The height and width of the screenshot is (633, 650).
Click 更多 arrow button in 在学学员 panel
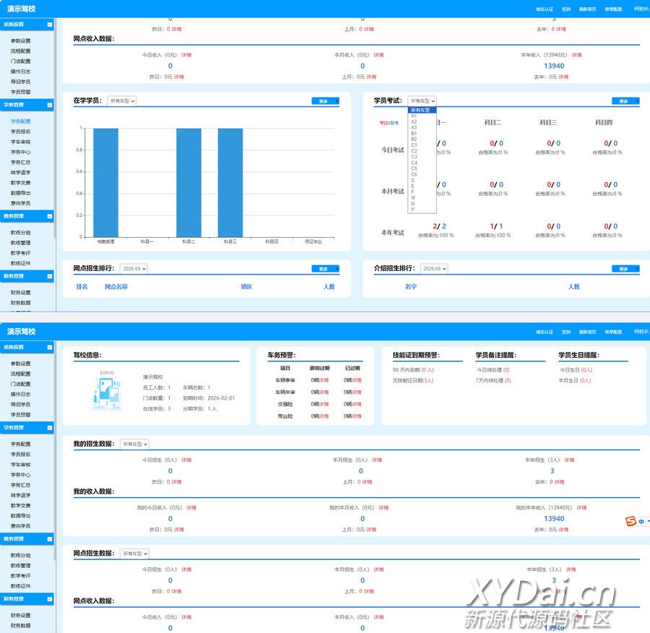[325, 101]
